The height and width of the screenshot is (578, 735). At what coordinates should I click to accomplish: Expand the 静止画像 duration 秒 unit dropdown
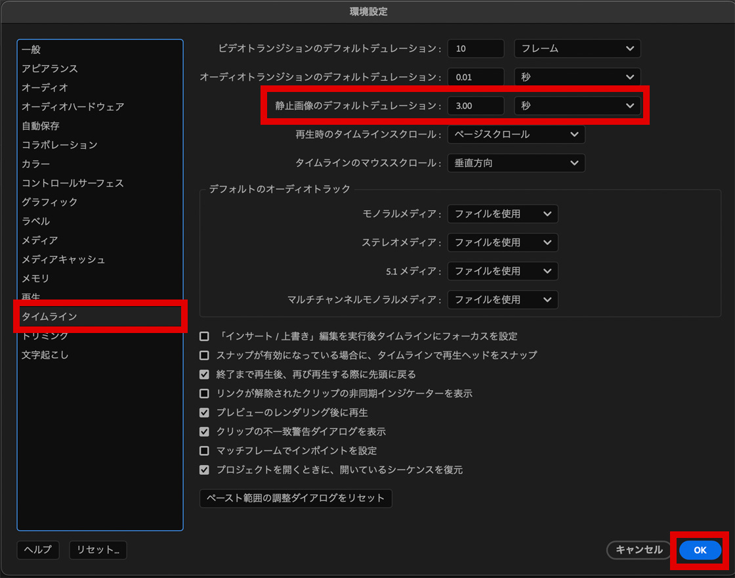coord(577,105)
